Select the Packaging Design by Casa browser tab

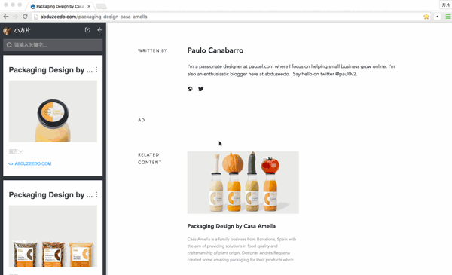tap(60, 6)
